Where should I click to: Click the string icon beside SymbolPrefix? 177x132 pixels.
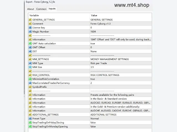(30, 87)
